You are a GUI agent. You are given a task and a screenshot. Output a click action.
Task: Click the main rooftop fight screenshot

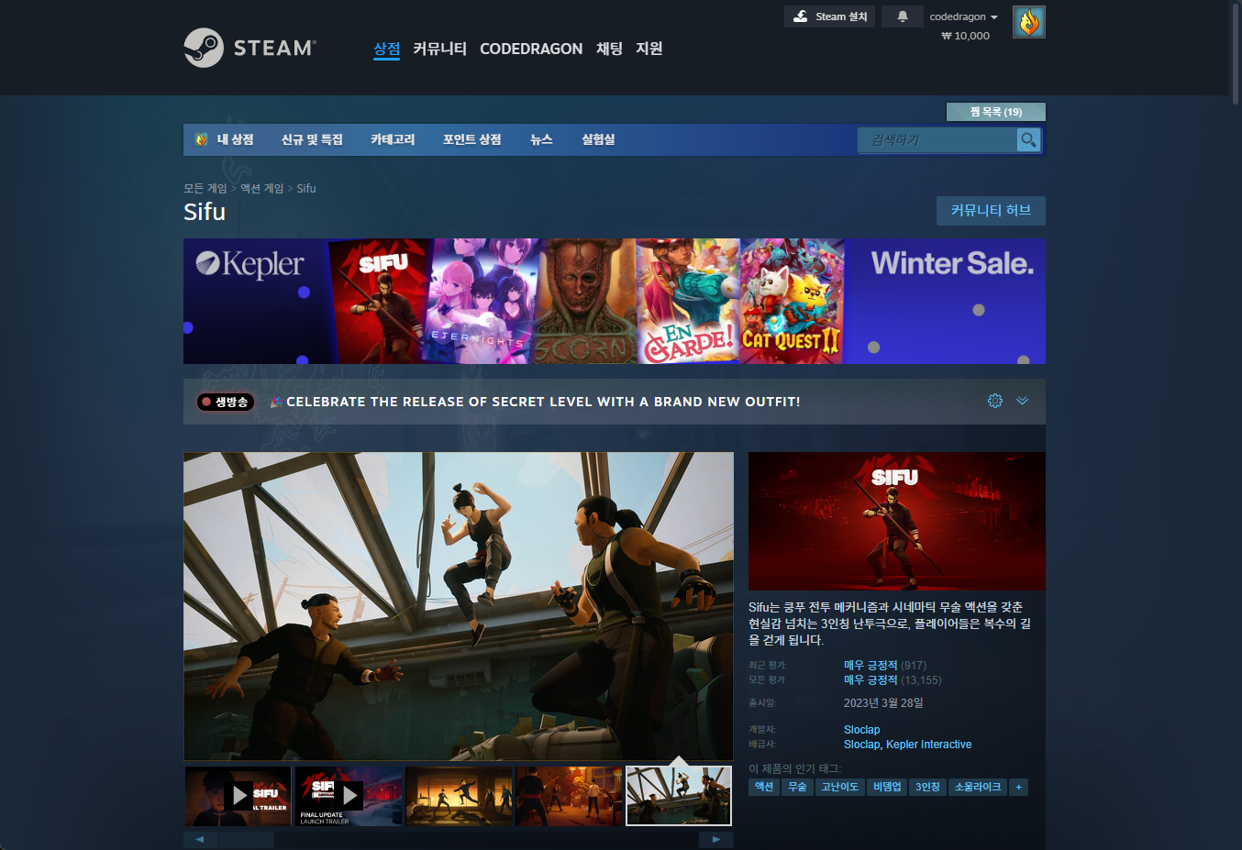tap(459, 606)
